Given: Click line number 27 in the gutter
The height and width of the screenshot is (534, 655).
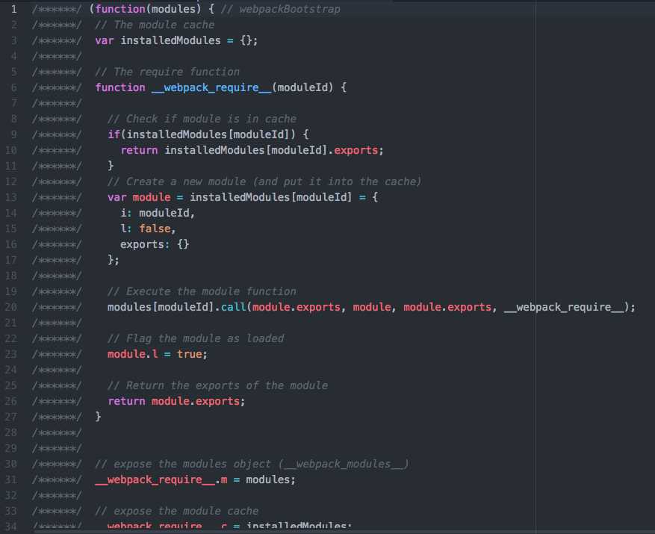Looking at the screenshot, I should point(11,417).
